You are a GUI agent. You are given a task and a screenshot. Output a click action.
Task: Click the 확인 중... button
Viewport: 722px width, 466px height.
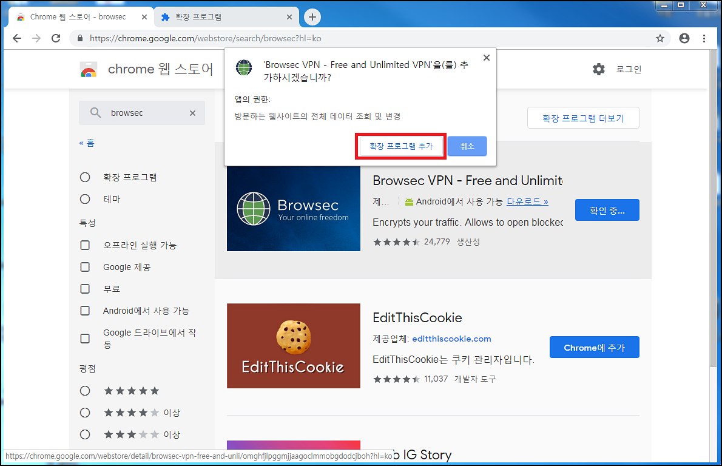pos(607,210)
